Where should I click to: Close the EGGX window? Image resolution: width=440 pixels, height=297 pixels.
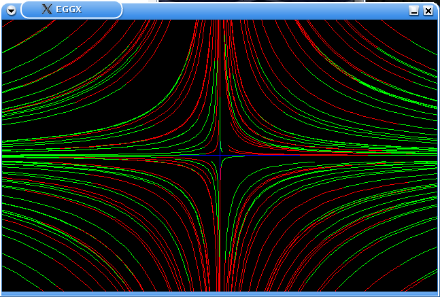tap(428, 10)
